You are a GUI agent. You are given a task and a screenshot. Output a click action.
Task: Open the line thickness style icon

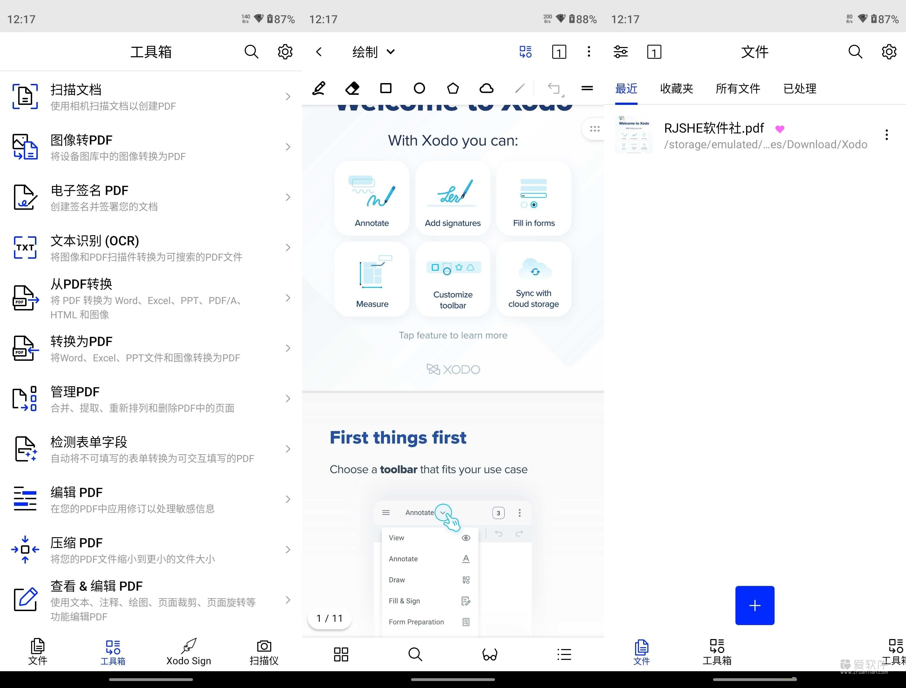pos(587,88)
